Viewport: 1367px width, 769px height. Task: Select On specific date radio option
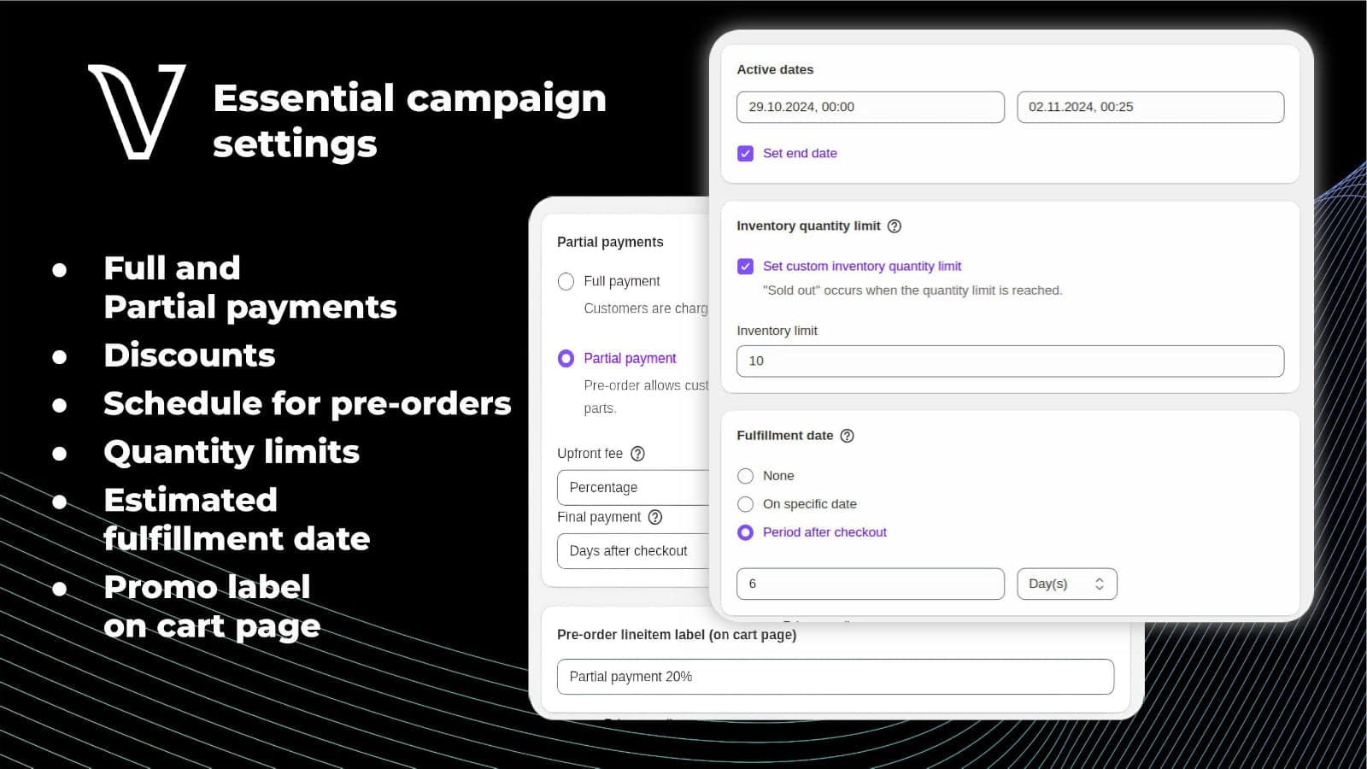coord(745,504)
